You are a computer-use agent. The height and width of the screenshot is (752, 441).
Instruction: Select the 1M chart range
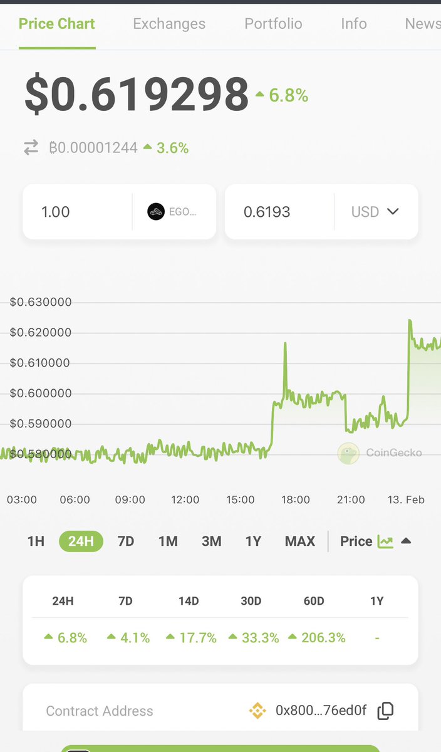(x=168, y=541)
